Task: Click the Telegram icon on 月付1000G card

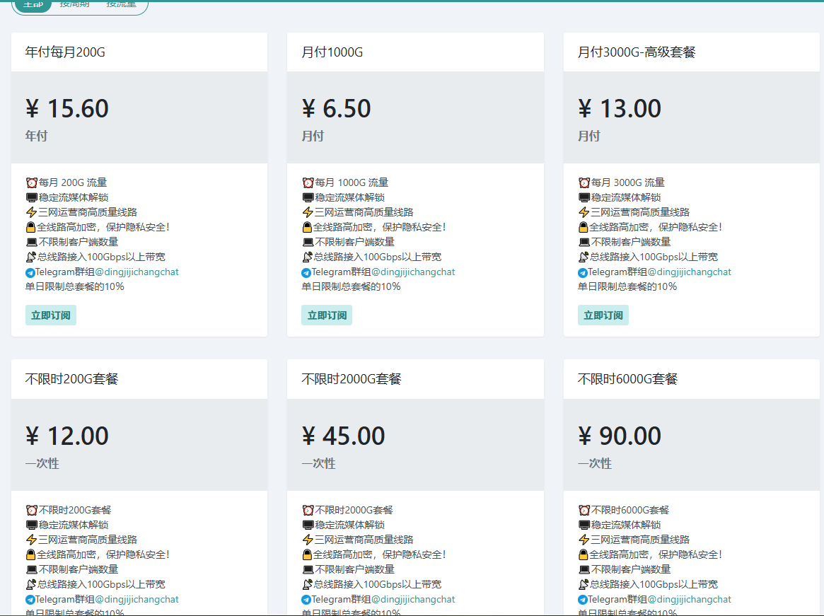Action: 305,272
